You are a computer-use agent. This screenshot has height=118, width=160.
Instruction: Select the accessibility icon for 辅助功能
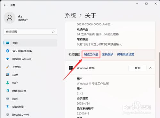click(x=8, y=107)
